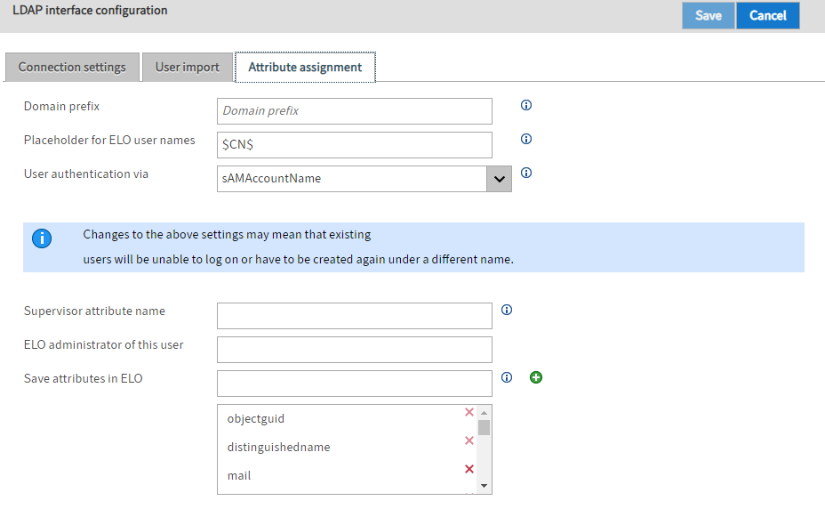Focus the ELO administrator of this user field
Viewport: 825px width, 509px height.
pyautogui.click(x=355, y=350)
